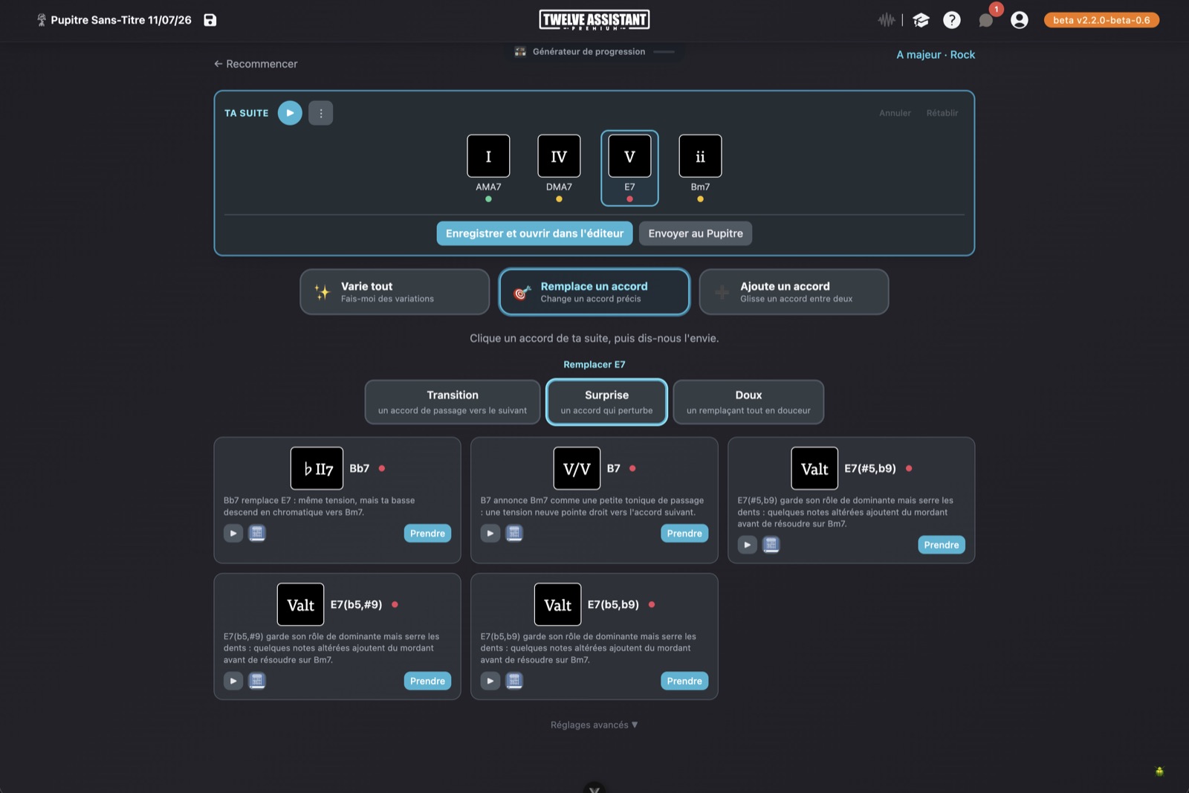Image resolution: width=1189 pixels, height=793 pixels.
Task: Click Enregistrer et ouvrir dans l'éditeur
Action: [x=534, y=233]
